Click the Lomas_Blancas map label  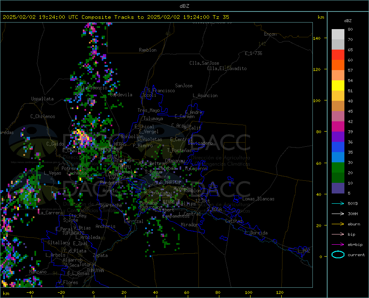(x=258, y=199)
